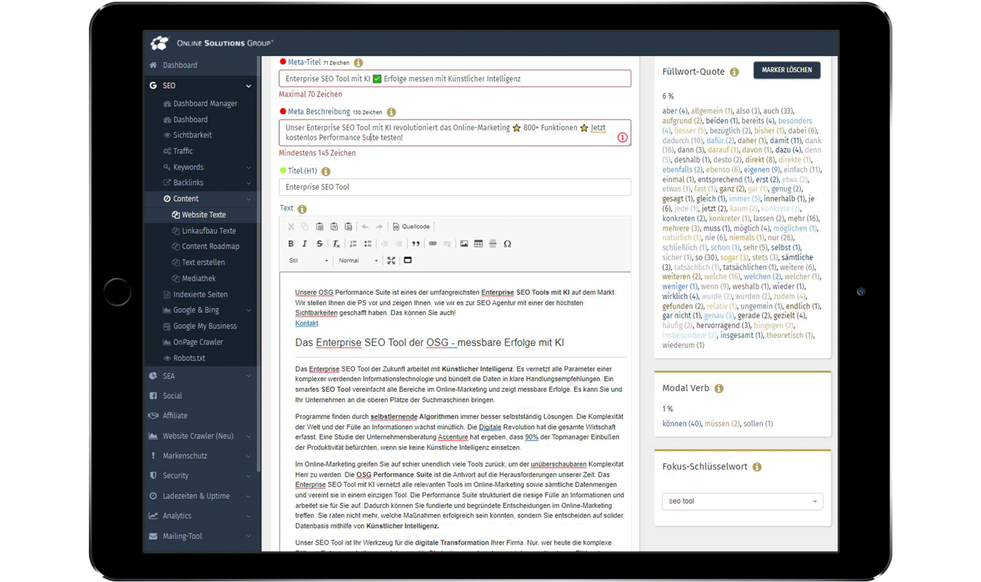The height and width of the screenshot is (582, 981).
Task: Open the Stil dropdown
Action: [308, 260]
